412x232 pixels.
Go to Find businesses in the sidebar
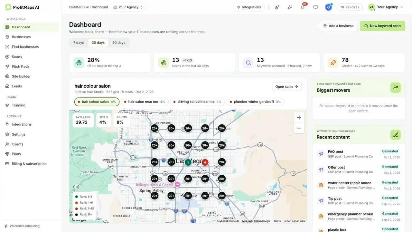click(x=31, y=47)
